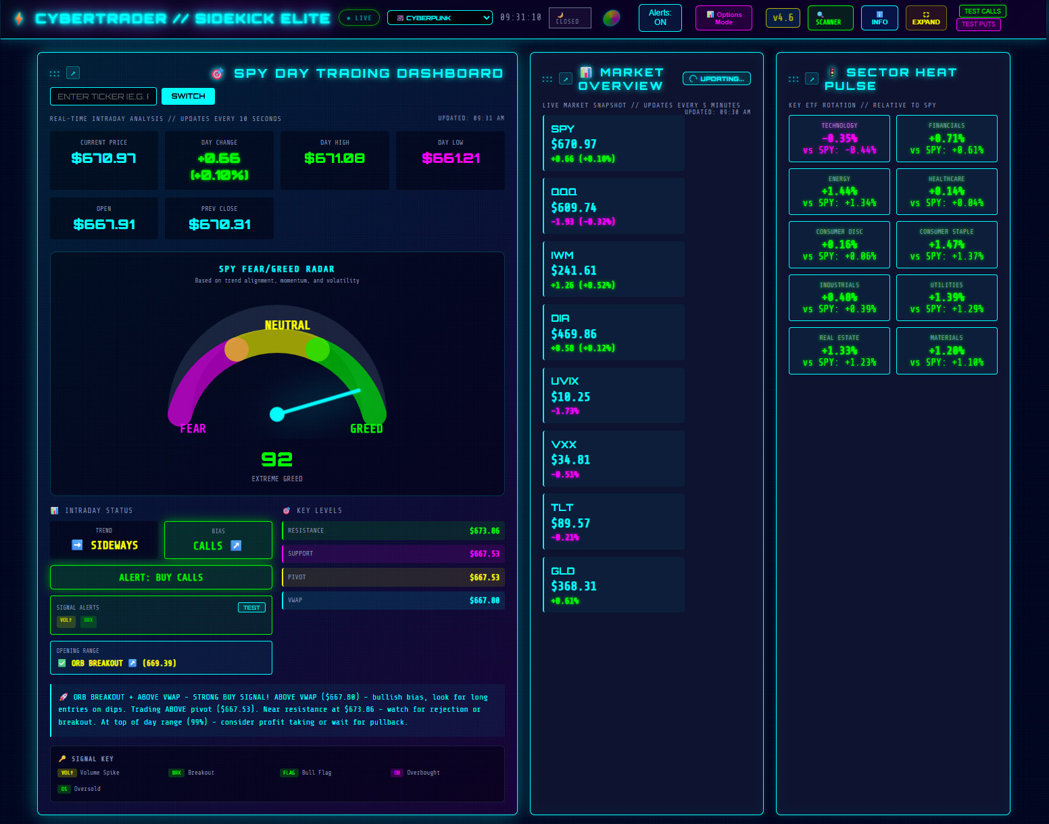Grab the drag handle dots on Market Overview panel

[547, 79]
